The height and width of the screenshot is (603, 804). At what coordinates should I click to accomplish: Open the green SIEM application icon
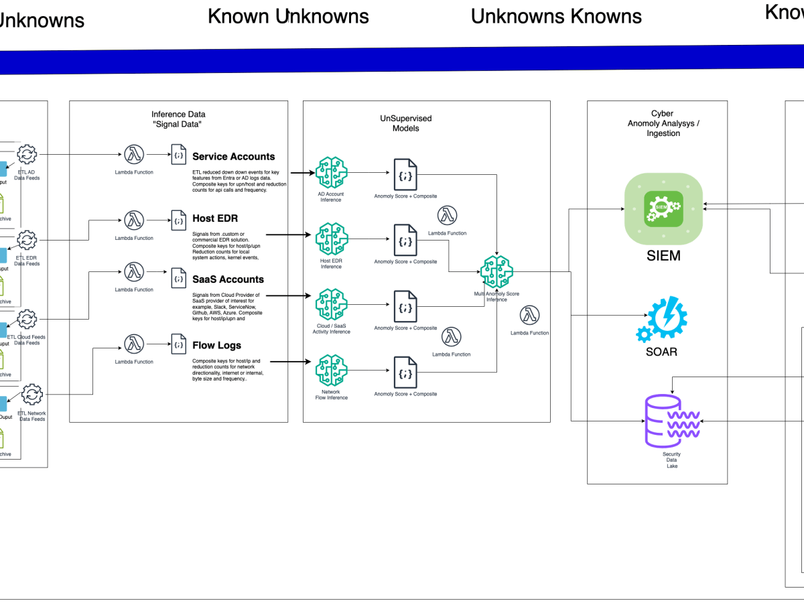663,208
